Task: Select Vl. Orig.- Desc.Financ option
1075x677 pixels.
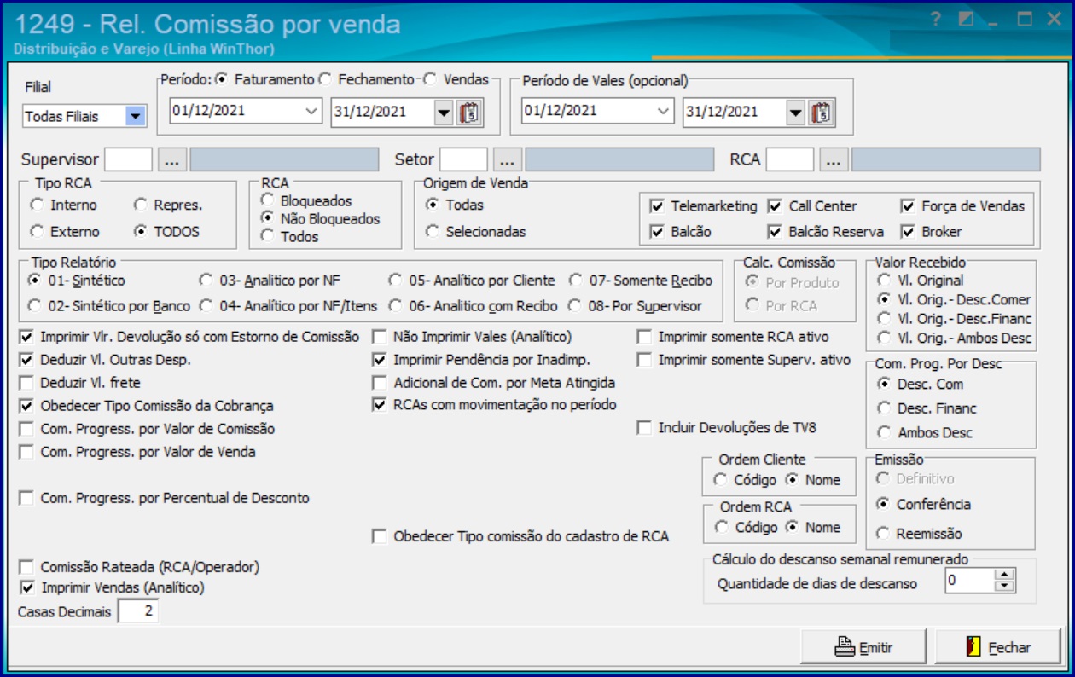Action: [x=954, y=319]
